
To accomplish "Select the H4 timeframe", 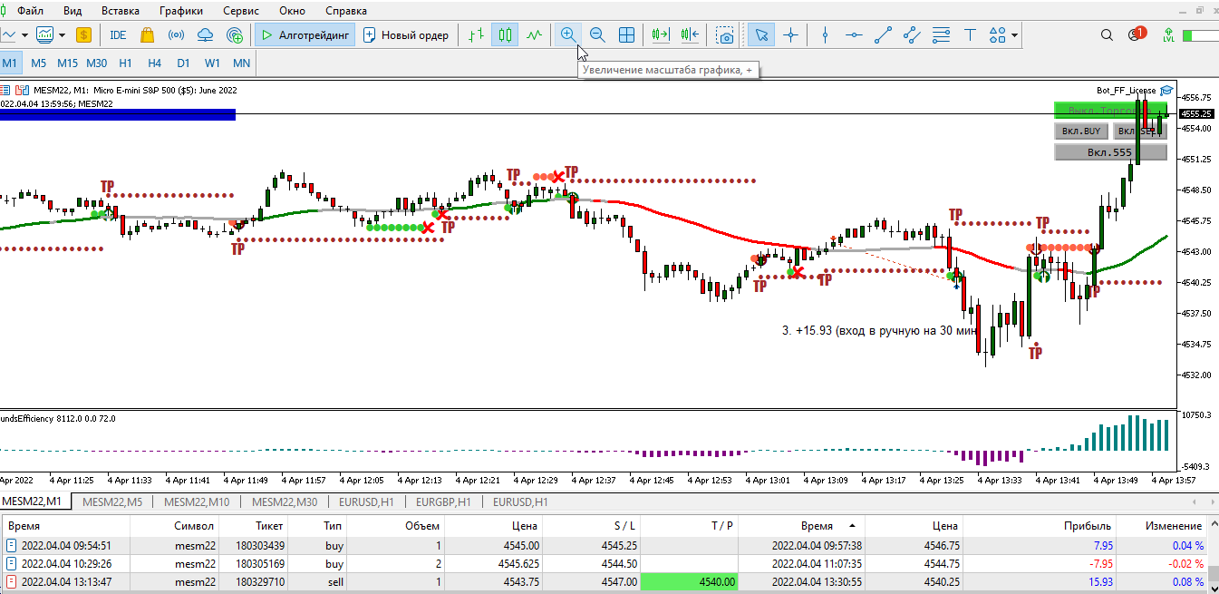I will [154, 63].
